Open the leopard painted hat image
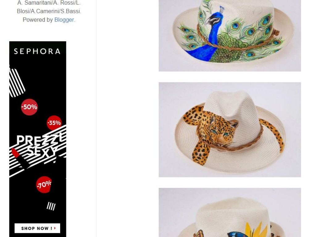316x237 pixels. coord(230,130)
